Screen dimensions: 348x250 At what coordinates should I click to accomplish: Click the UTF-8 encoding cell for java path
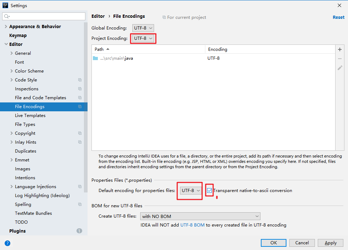[213, 58]
